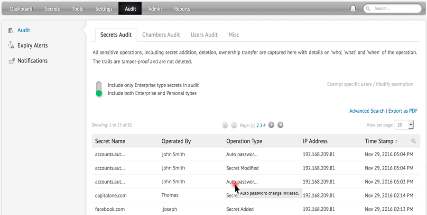The image size is (427, 215).
Task: Open the Admin menu
Action: (x=155, y=9)
